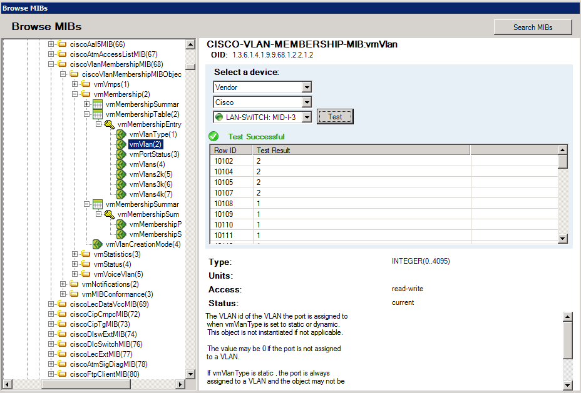Click the description scroll up arrow

click(x=568, y=317)
